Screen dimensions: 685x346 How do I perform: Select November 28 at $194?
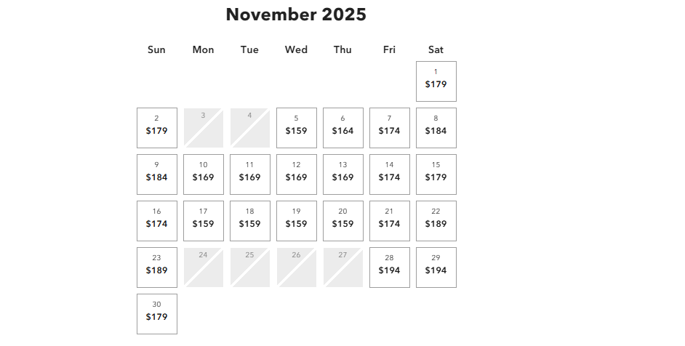tap(390, 267)
